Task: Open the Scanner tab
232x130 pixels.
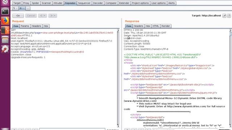Action: [x=46, y=3]
